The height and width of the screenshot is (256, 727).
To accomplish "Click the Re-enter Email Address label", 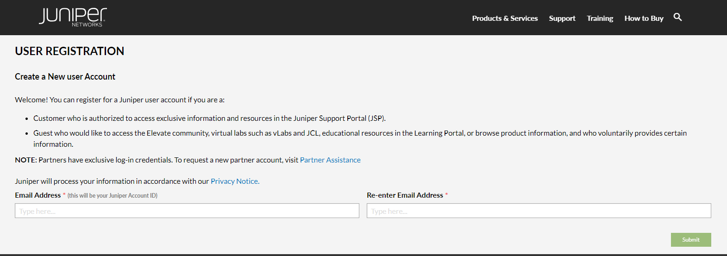I will click(x=405, y=195).
